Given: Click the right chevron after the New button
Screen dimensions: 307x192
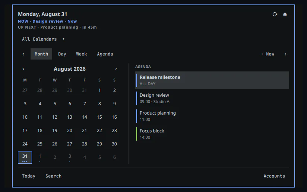Looking at the screenshot, I should click(x=285, y=54).
